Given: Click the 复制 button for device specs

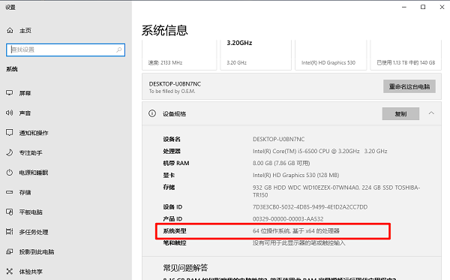Looking at the screenshot, I should click(x=400, y=113).
